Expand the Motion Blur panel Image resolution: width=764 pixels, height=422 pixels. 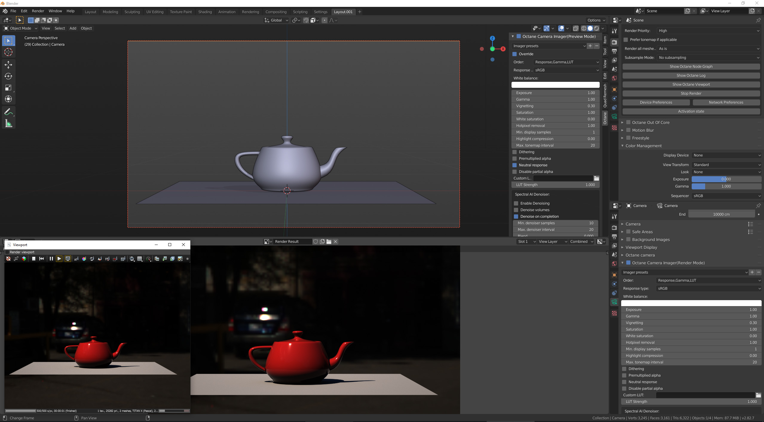[x=622, y=130]
